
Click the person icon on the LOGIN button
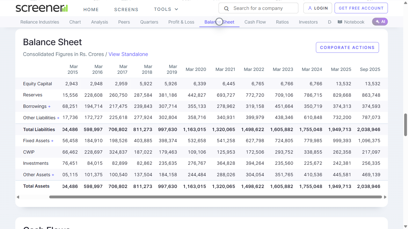310,8
